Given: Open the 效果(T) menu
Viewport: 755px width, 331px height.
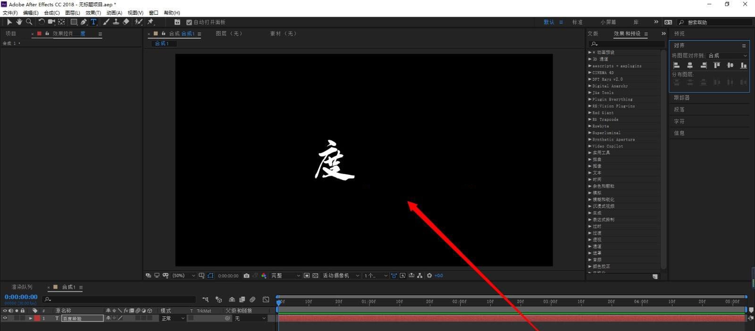Looking at the screenshot, I should pos(93,13).
